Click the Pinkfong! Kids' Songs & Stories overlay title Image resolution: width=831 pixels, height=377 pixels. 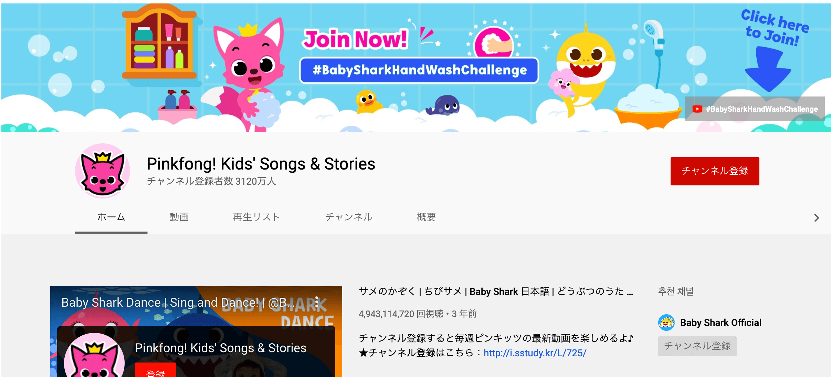tap(221, 348)
